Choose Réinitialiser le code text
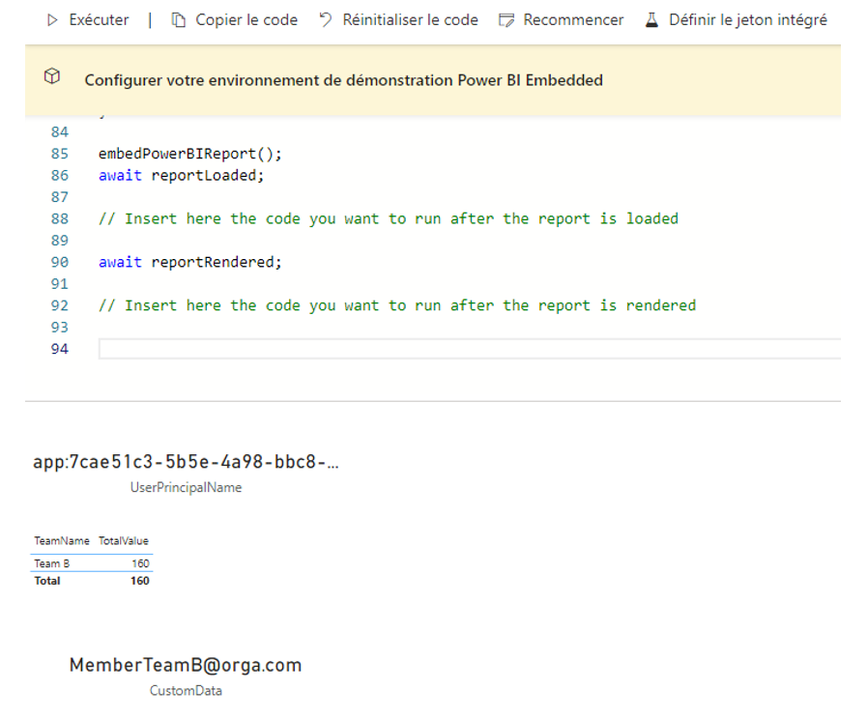The image size is (867, 719). pos(410,20)
